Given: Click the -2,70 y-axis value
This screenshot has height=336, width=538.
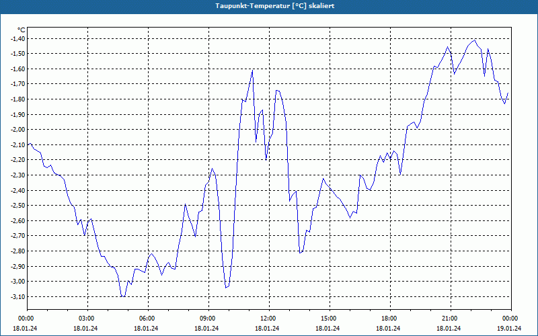Looking at the screenshot, I should click(x=18, y=236).
